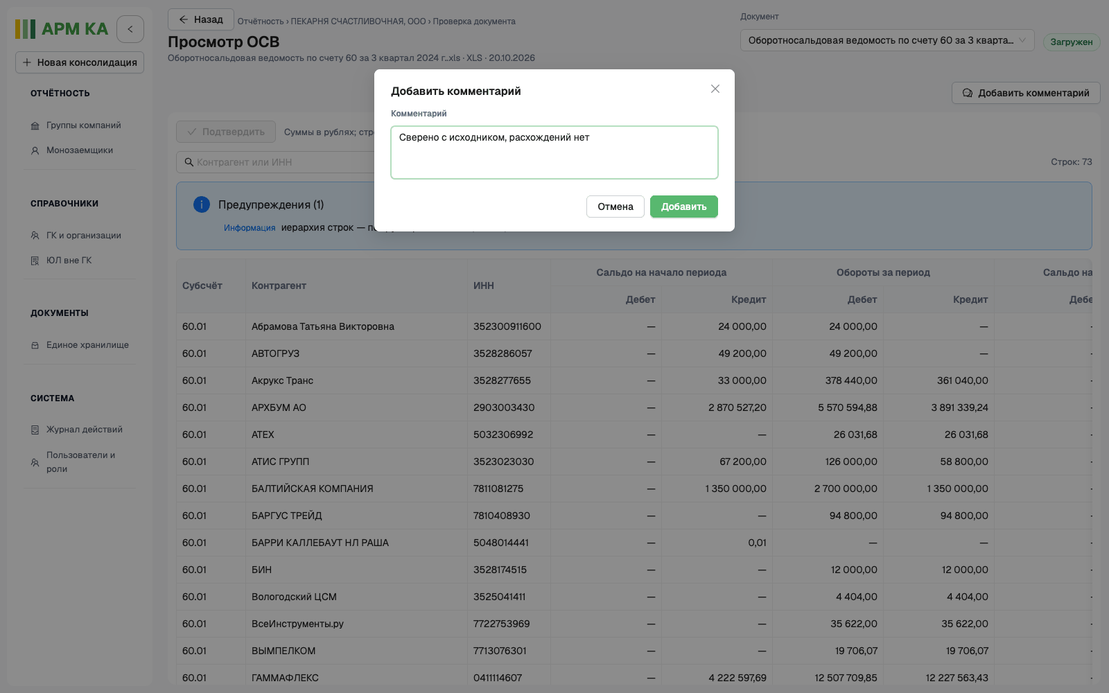Image resolution: width=1109 pixels, height=693 pixels.
Task: Close the add comment dialog
Action: [x=715, y=89]
